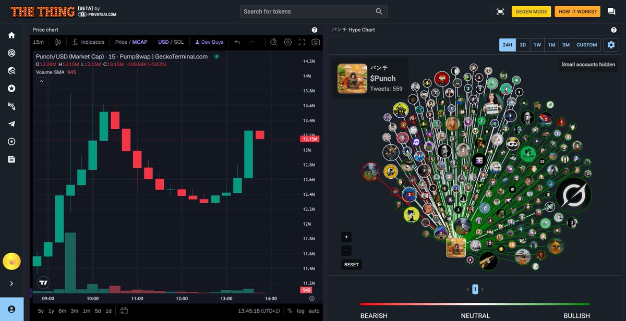Viewport: 626px width, 321px height.
Task: Select the CUSTOM timeframe tab
Action: (x=587, y=45)
